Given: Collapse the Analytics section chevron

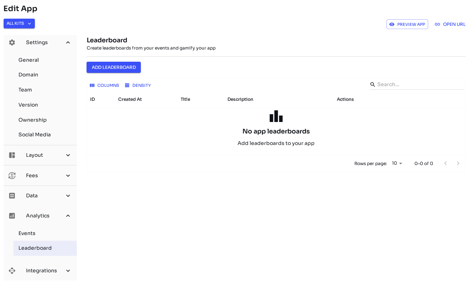Looking at the screenshot, I should (68, 216).
